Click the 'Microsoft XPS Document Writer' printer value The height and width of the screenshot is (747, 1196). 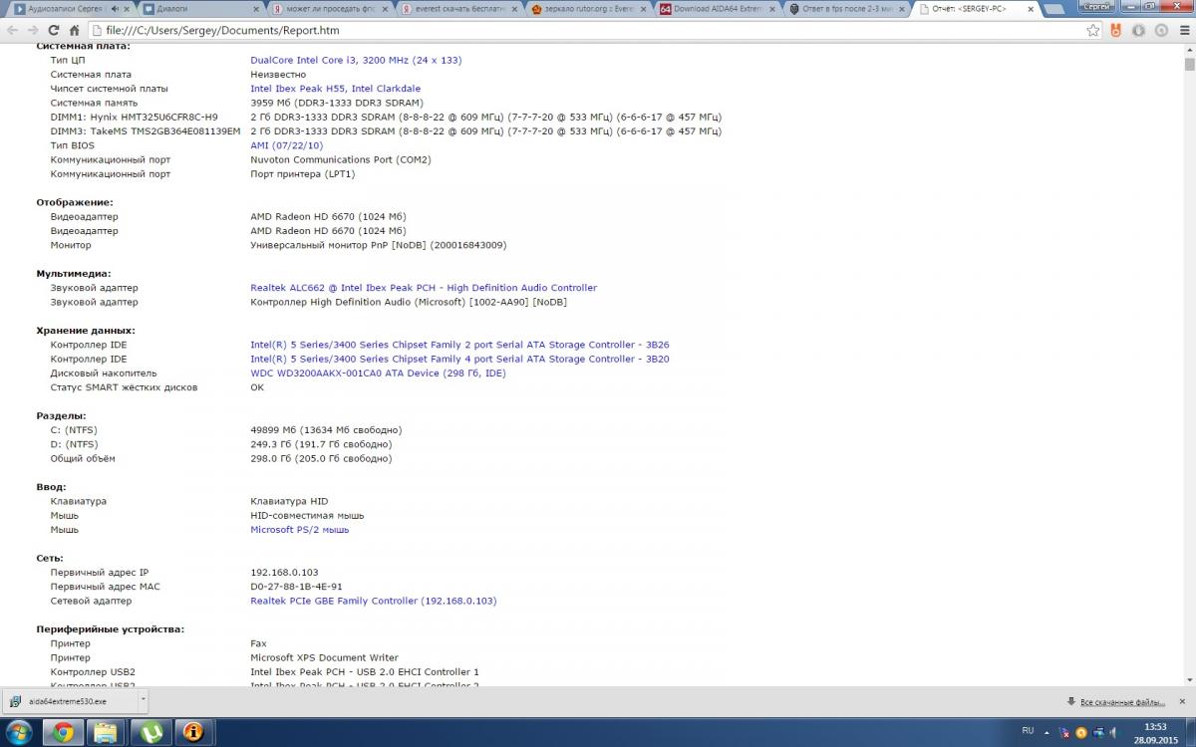tap(324, 657)
